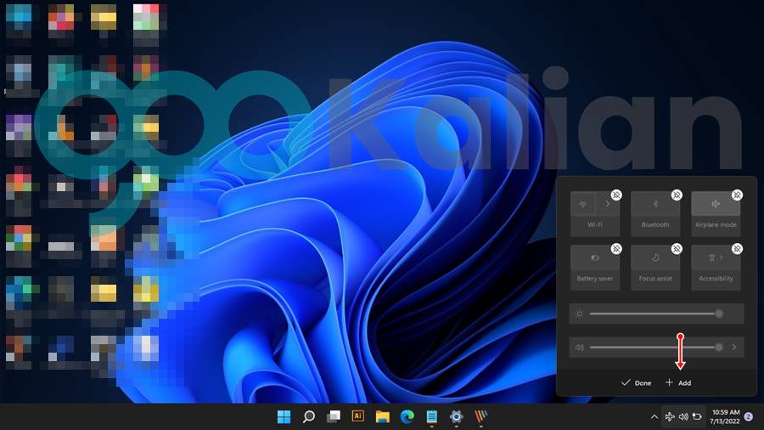This screenshot has width=764, height=430.
Task: Open the colorful striped app on the taskbar
Action: tap(481, 417)
